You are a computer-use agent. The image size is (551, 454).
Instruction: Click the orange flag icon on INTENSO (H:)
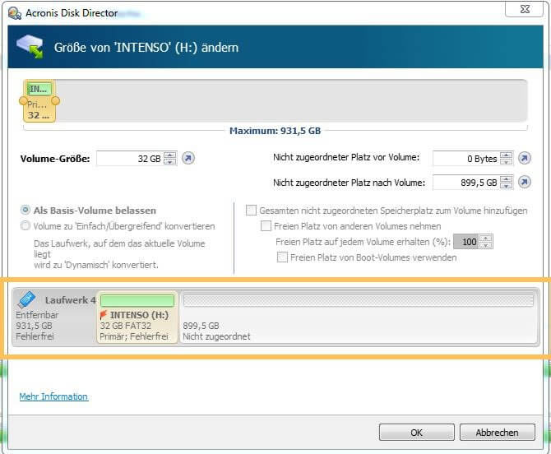(x=104, y=314)
